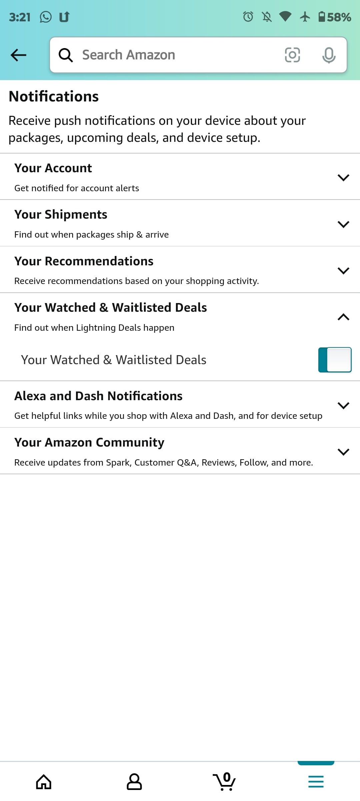Collapse Your Watched & Waitlisted Deals chevron

[343, 317]
